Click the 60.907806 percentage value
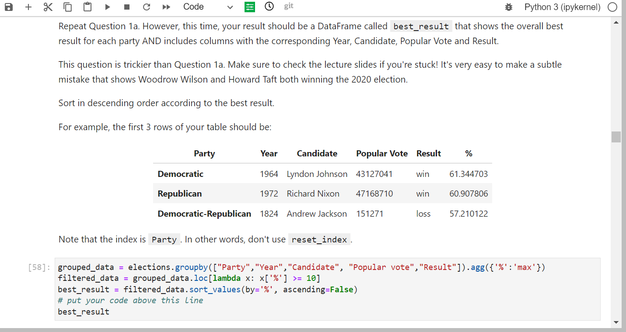 [x=469, y=194]
